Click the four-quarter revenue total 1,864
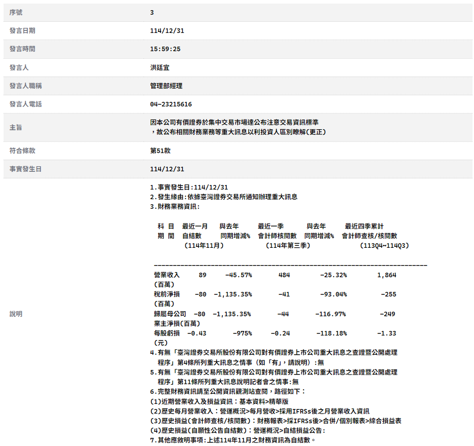Screen dimensions: 474x446 (386, 275)
